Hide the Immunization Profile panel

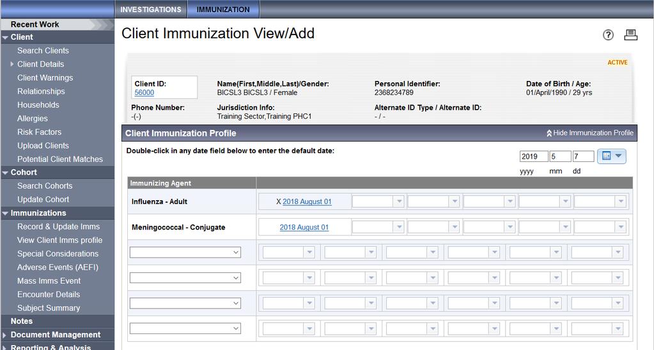tap(590, 133)
